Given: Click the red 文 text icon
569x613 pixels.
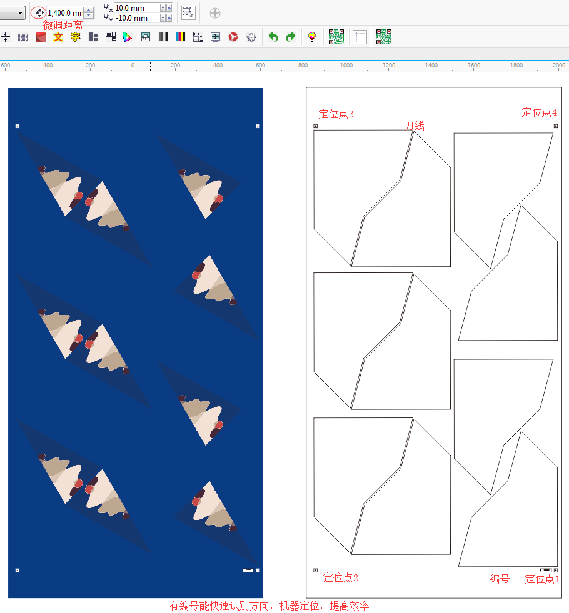Looking at the screenshot, I should coord(58,37).
